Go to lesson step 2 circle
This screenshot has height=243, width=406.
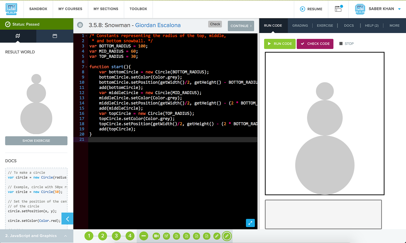pos(103,236)
